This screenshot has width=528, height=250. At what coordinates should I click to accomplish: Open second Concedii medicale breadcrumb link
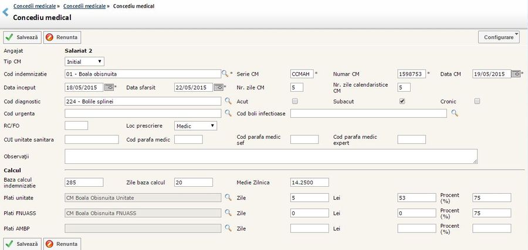[x=83, y=5]
